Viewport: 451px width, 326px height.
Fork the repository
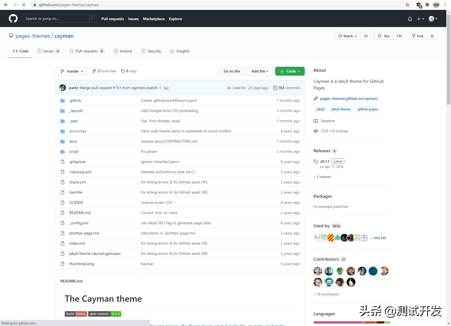(417, 36)
